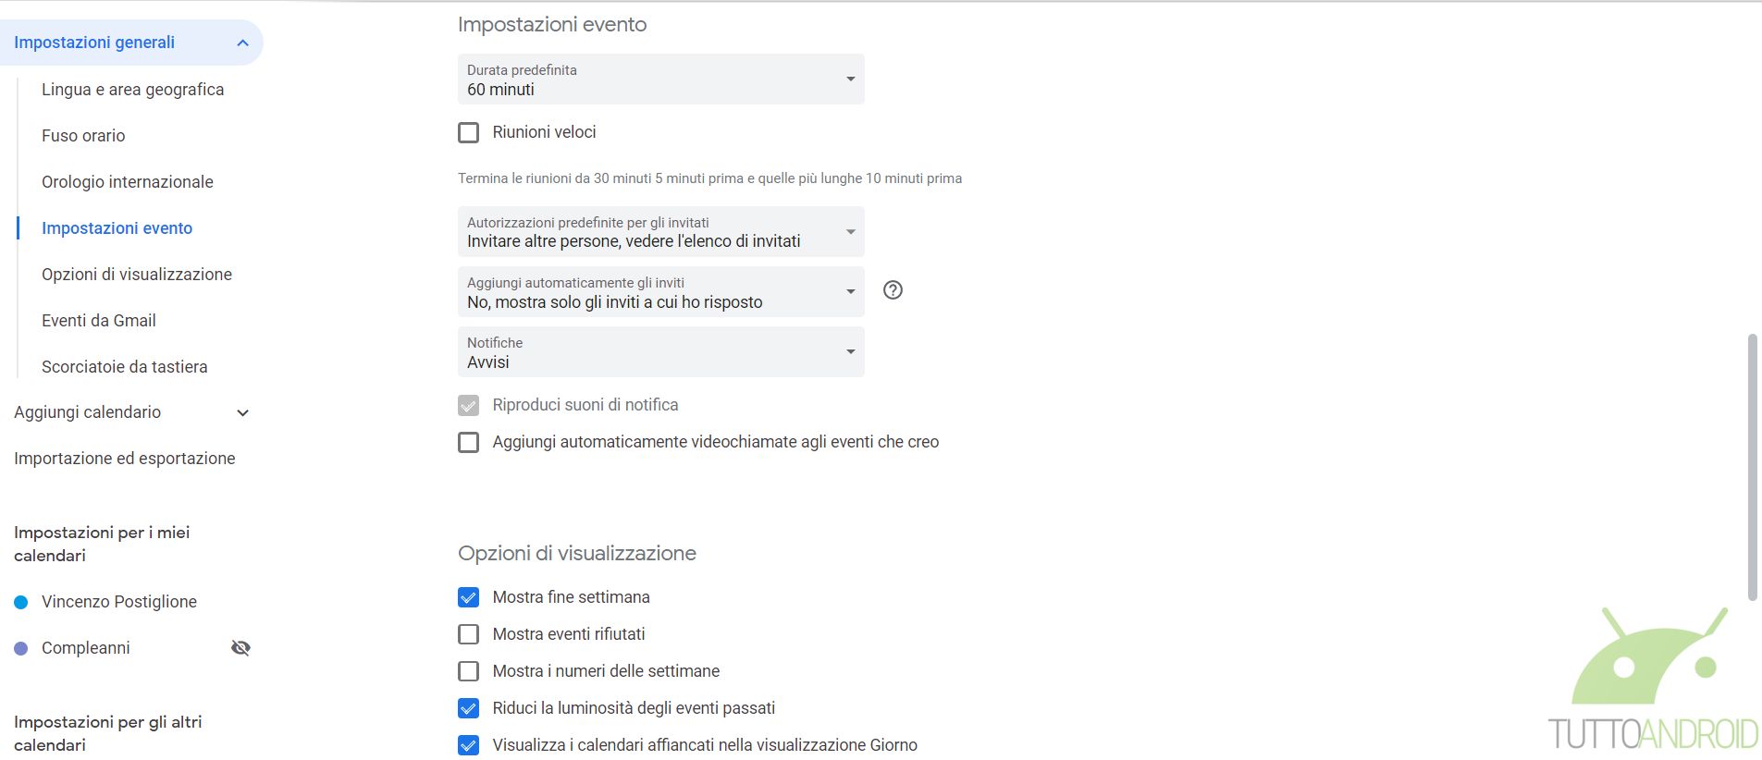Select Lingua e area geografica menu item
This screenshot has height=760, width=1762.
coord(133,90)
